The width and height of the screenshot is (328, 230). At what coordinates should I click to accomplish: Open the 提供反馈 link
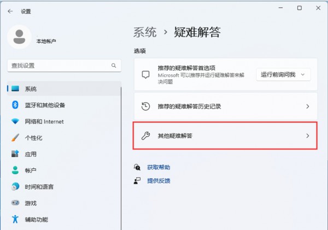tap(159, 180)
